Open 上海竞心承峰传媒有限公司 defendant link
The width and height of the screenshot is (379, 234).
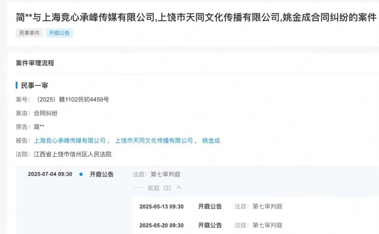[x=70, y=141]
